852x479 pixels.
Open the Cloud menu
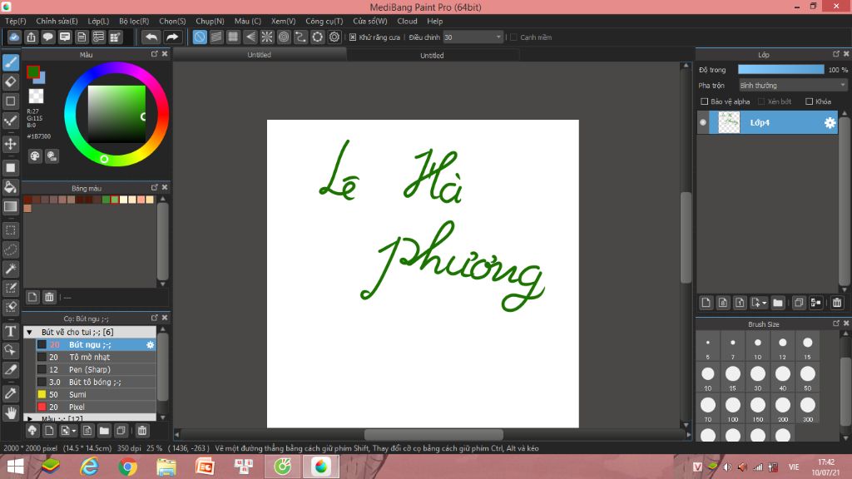click(407, 21)
